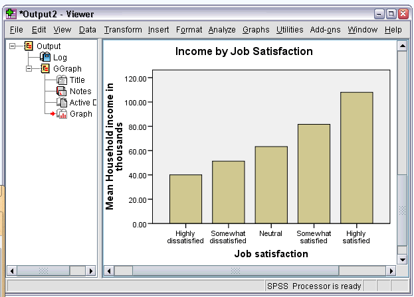Select the GGraph label in outline
This screenshot has height=297, width=414.
click(67, 69)
